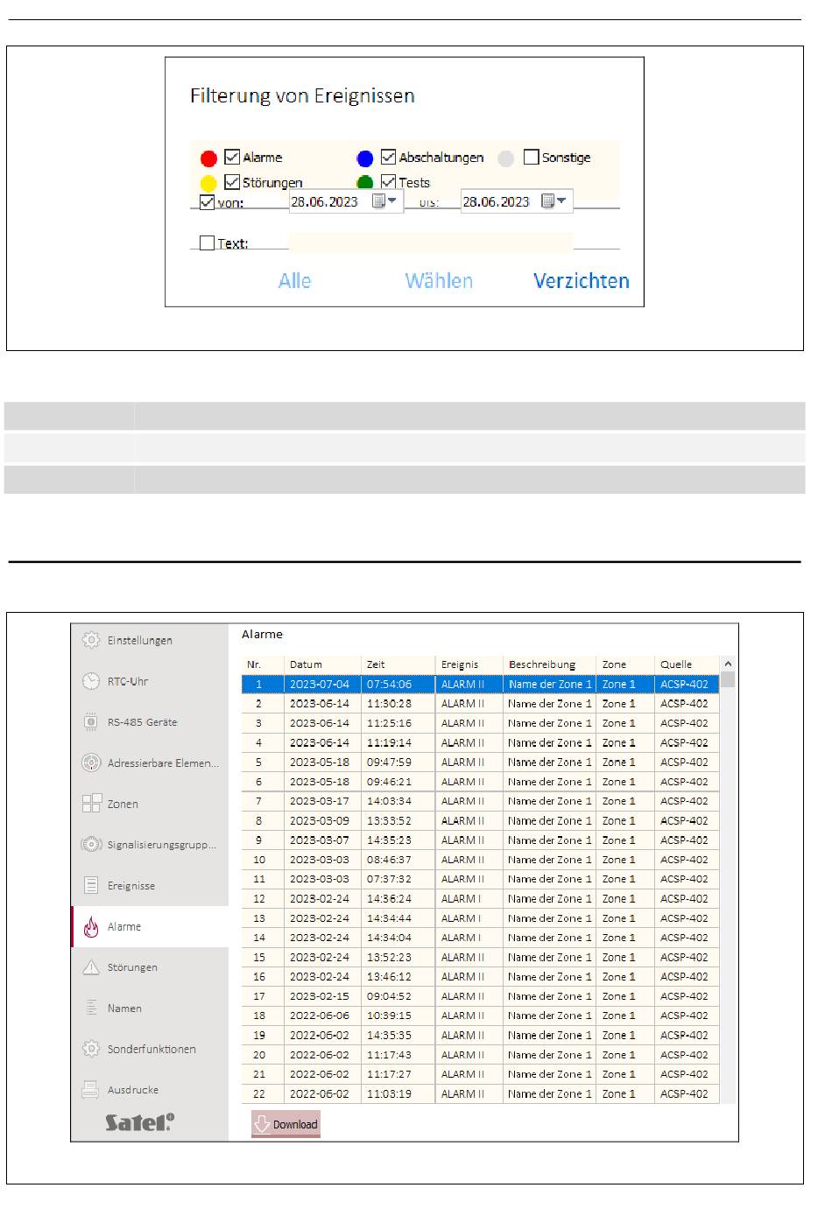Click the RTC-Uhr clock icon
832x1223 pixels.
click(x=91, y=681)
